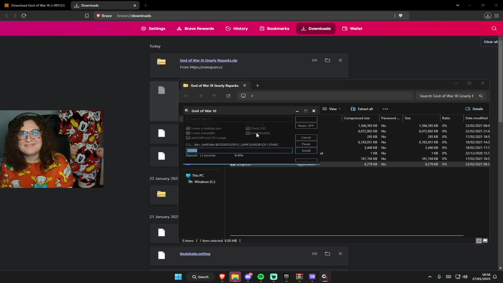Open Epic Games launcher from taskbar

pos(287,277)
